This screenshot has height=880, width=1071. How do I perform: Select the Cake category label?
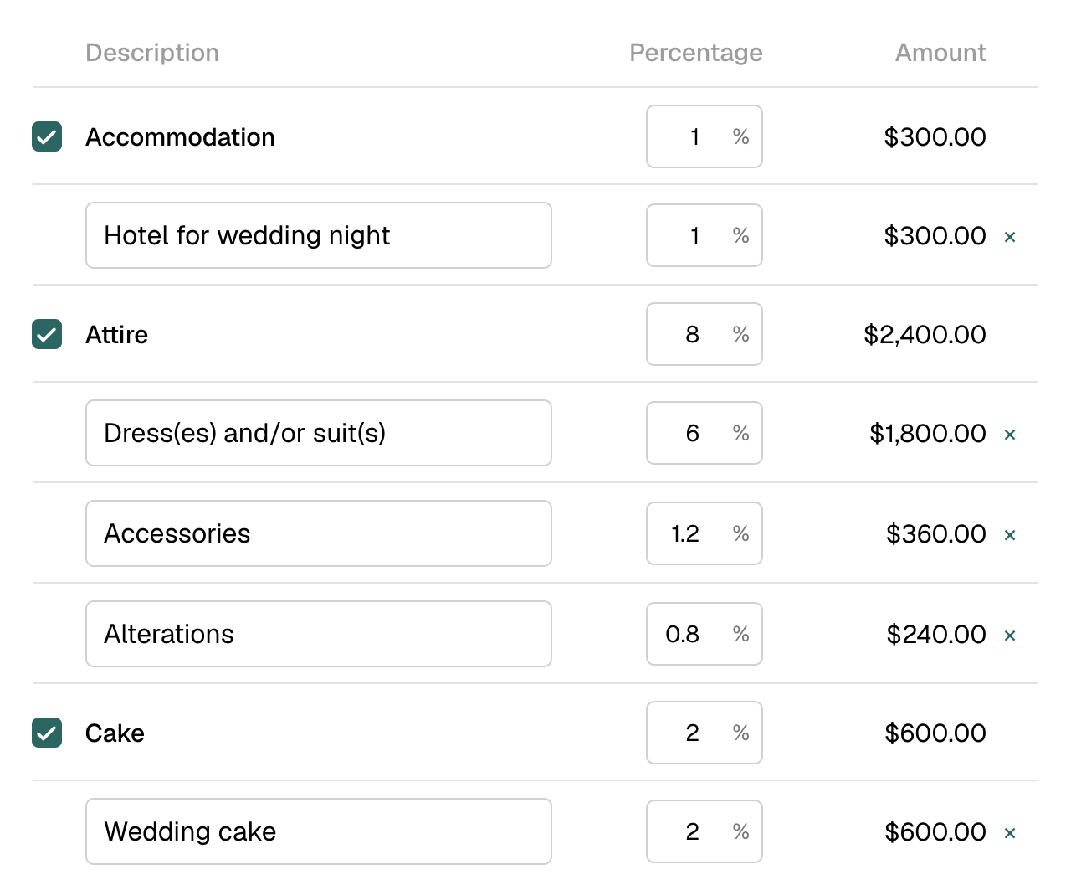coord(115,733)
